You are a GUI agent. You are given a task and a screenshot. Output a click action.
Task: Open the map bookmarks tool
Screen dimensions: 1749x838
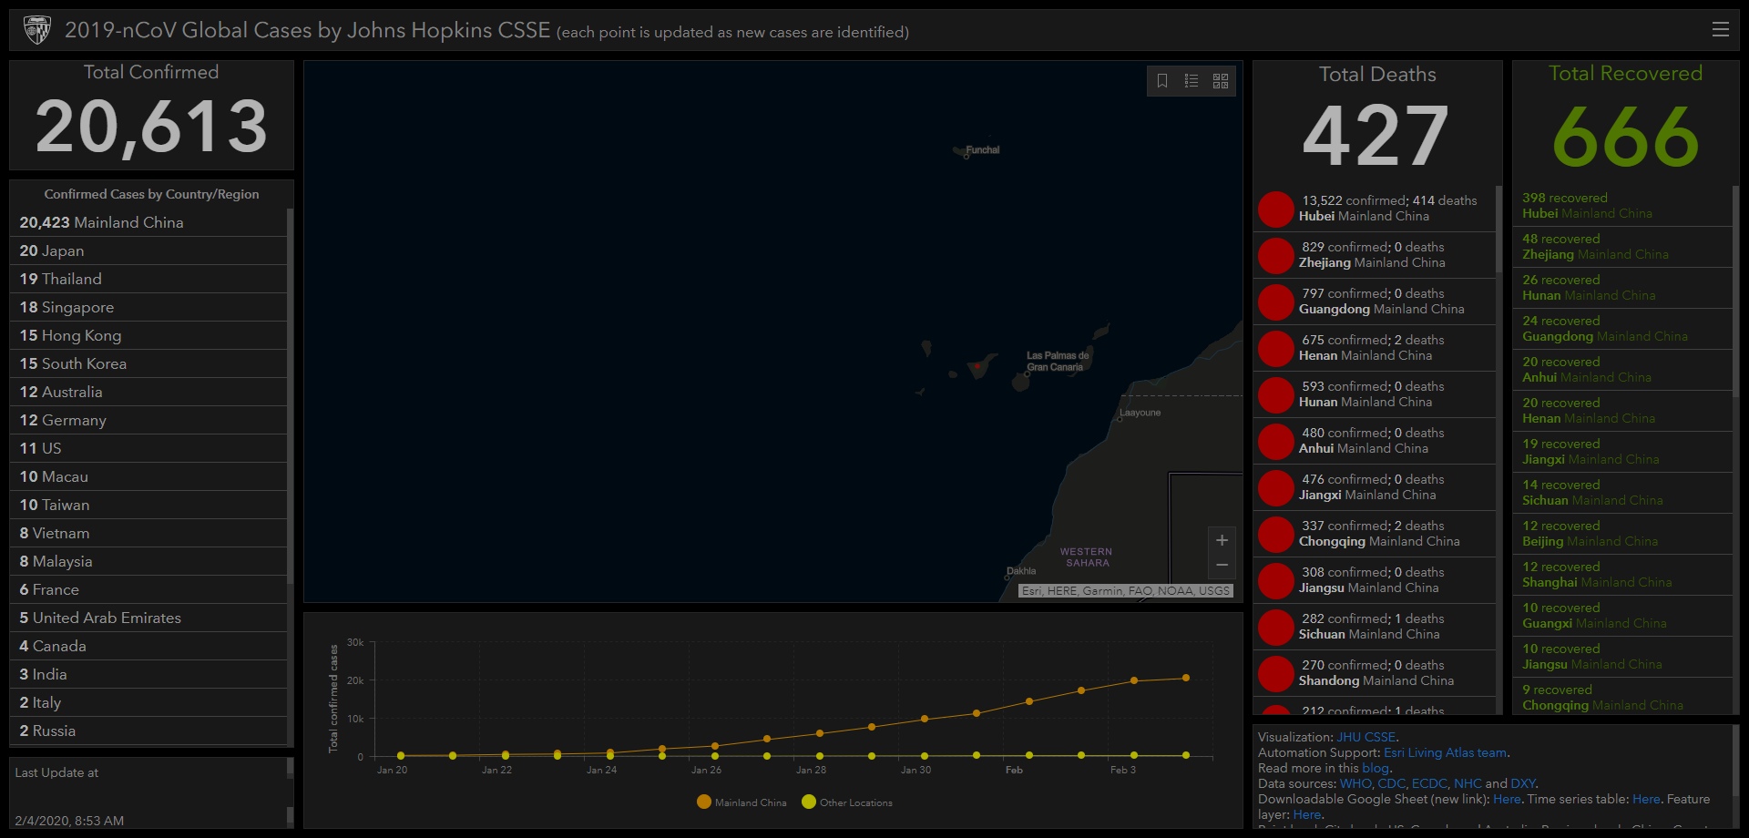point(1162,81)
